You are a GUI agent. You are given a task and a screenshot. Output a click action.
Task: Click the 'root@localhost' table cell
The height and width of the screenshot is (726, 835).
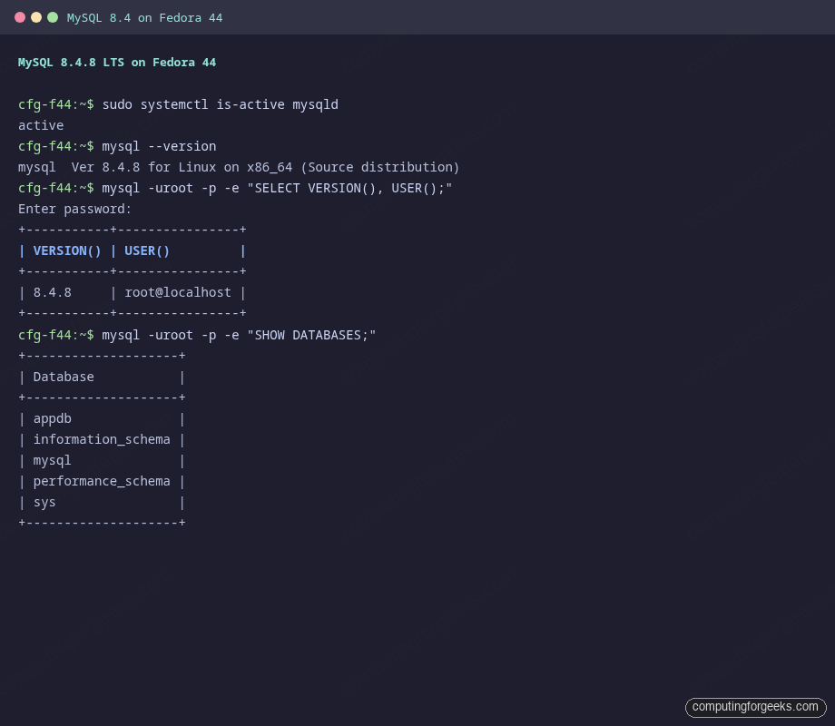coord(178,292)
